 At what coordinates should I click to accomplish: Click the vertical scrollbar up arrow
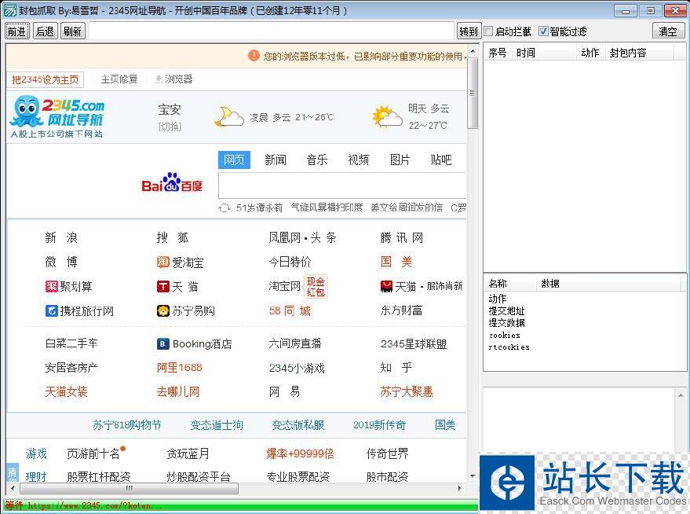tap(473, 51)
